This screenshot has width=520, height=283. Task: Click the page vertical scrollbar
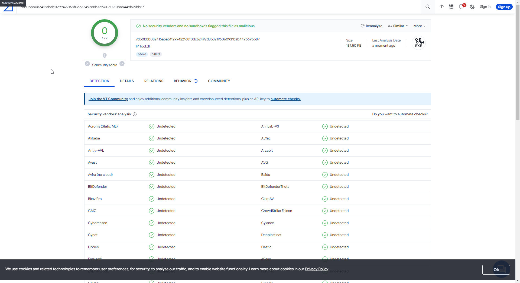pyautogui.click(x=518, y=62)
